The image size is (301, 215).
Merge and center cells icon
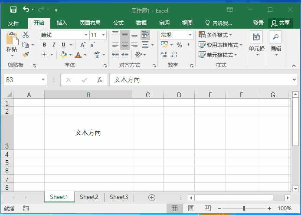click(145, 45)
